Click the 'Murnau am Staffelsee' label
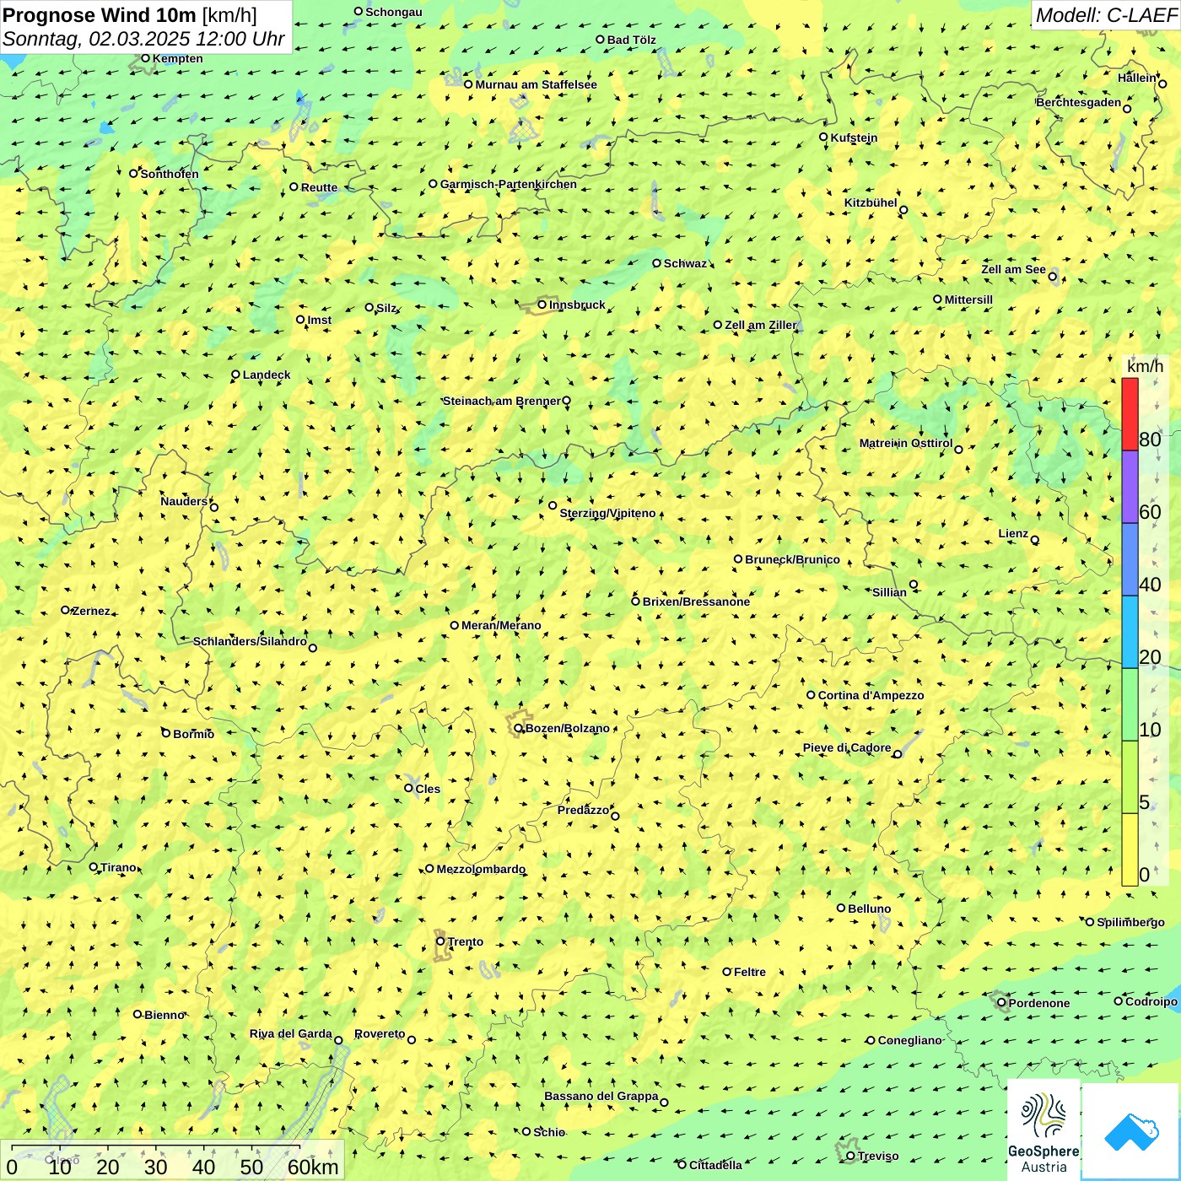 point(536,84)
